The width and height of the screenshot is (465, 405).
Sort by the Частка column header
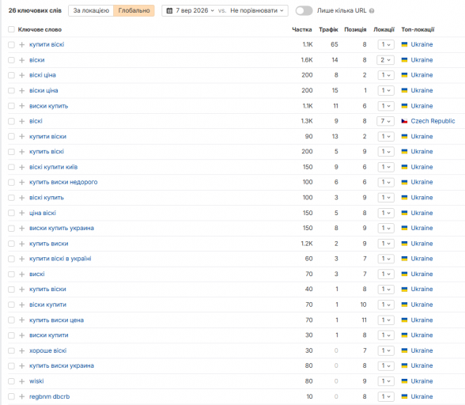point(302,29)
